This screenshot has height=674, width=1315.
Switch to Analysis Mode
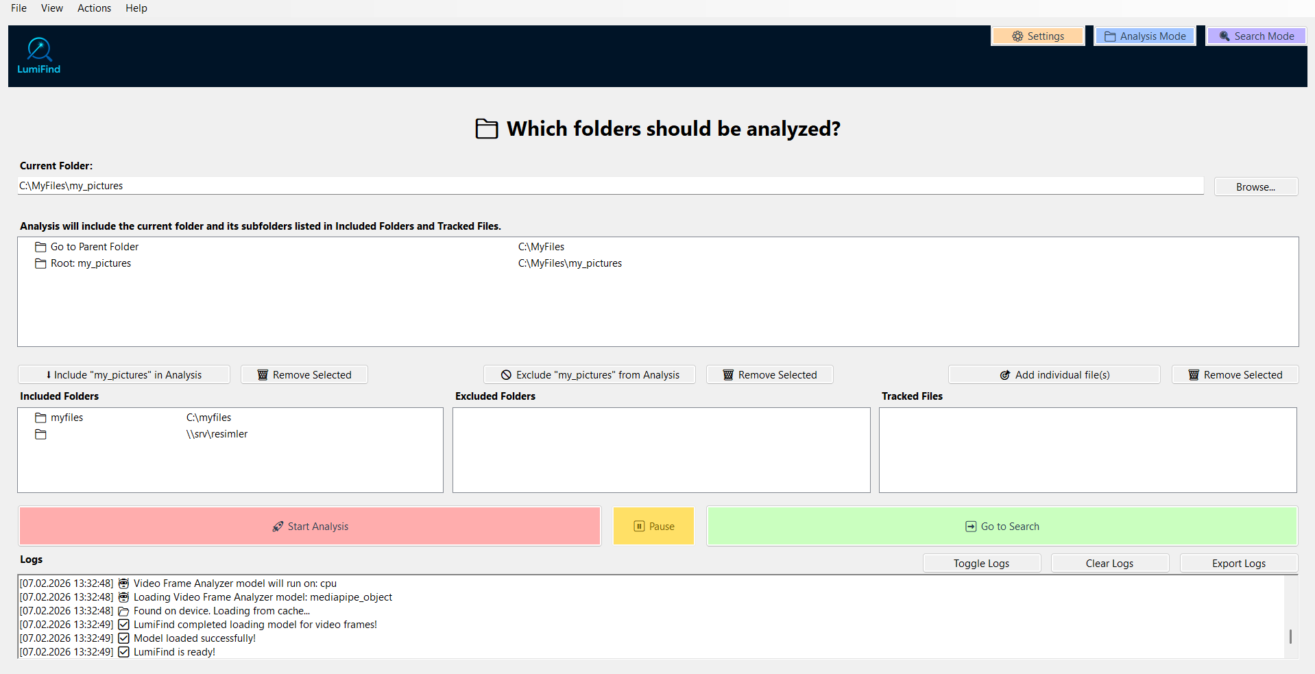click(x=1145, y=36)
